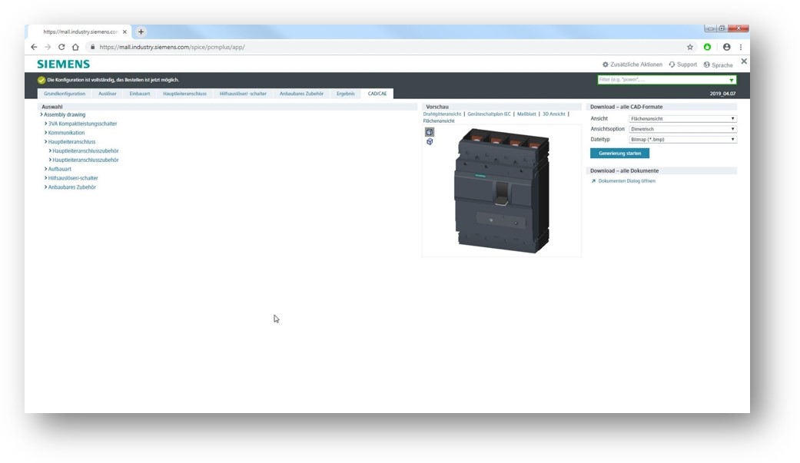The height and width of the screenshot is (463, 800).
Task: Click the filter funnel icon in search box
Action: coord(731,80)
